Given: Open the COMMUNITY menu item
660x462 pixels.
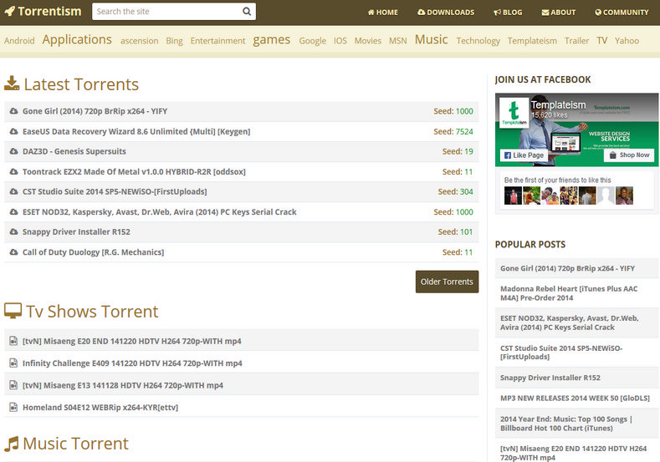Looking at the screenshot, I should click(x=622, y=13).
